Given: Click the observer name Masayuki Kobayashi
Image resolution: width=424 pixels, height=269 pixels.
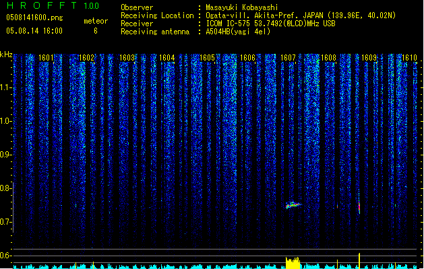Looking at the screenshot, I should pyautogui.click(x=241, y=7).
